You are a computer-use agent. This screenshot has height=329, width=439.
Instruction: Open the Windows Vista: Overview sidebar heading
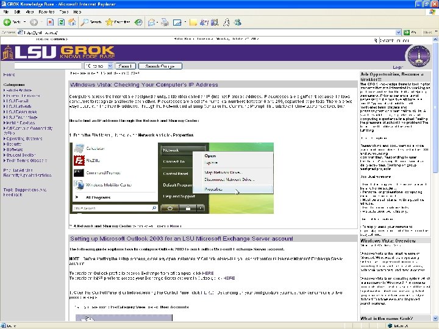[x=388, y=241]
